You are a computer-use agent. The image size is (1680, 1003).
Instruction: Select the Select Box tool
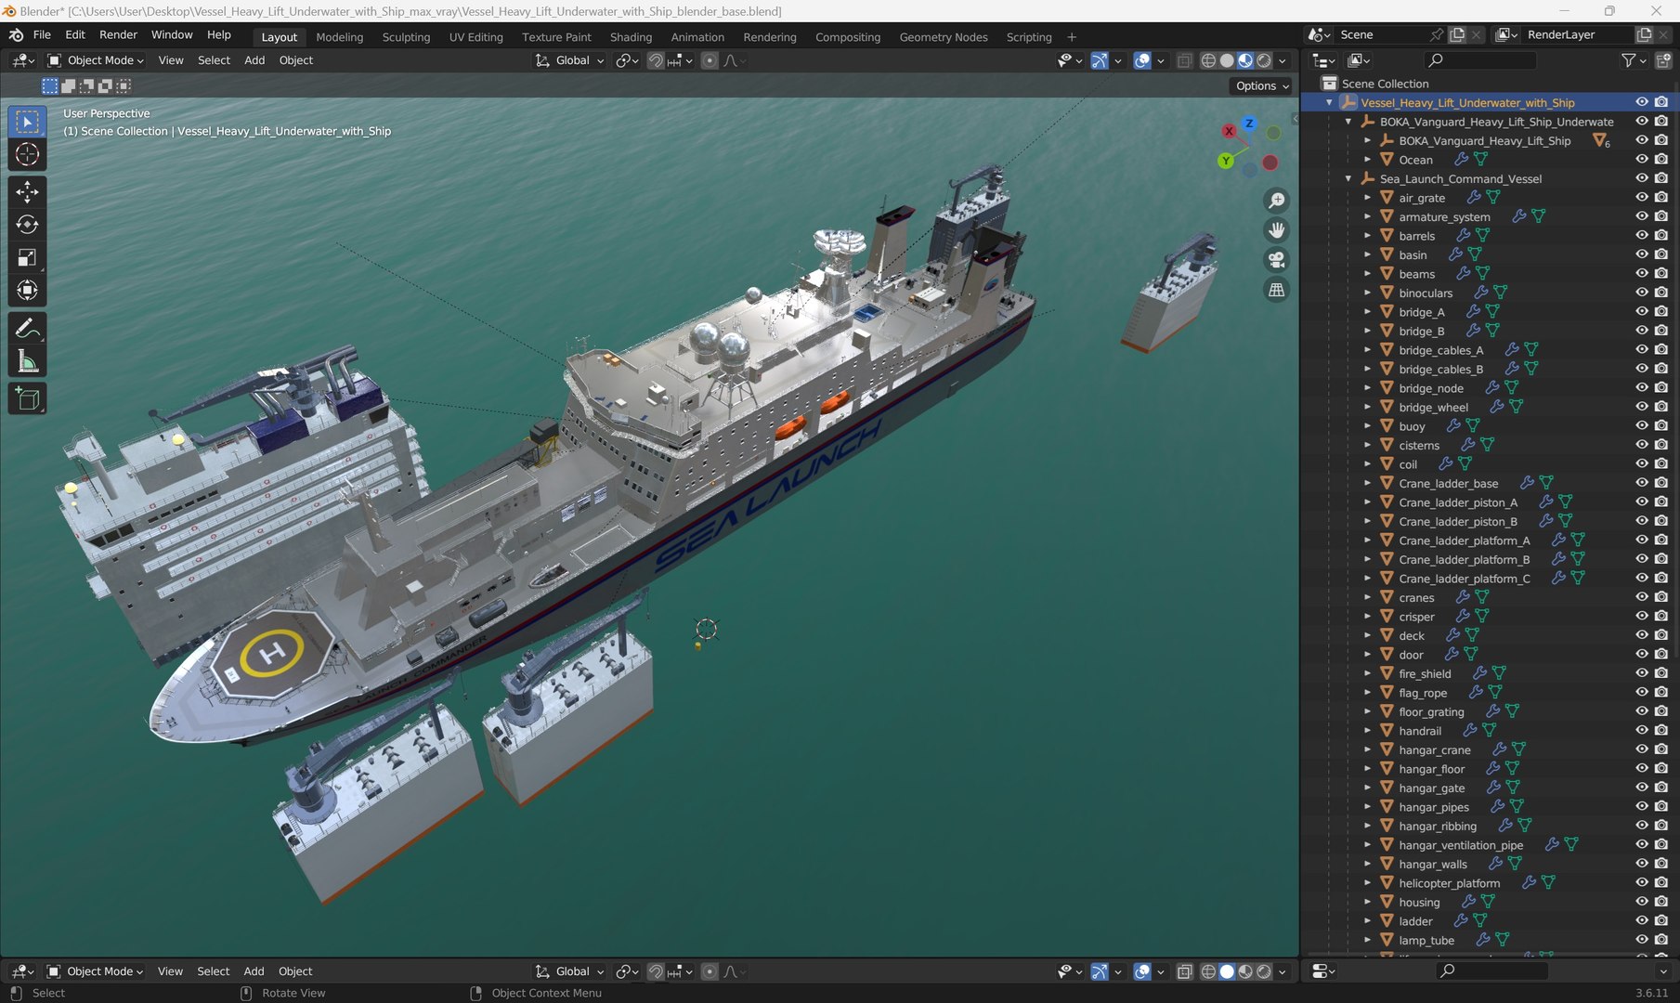(x=27, y=122)
